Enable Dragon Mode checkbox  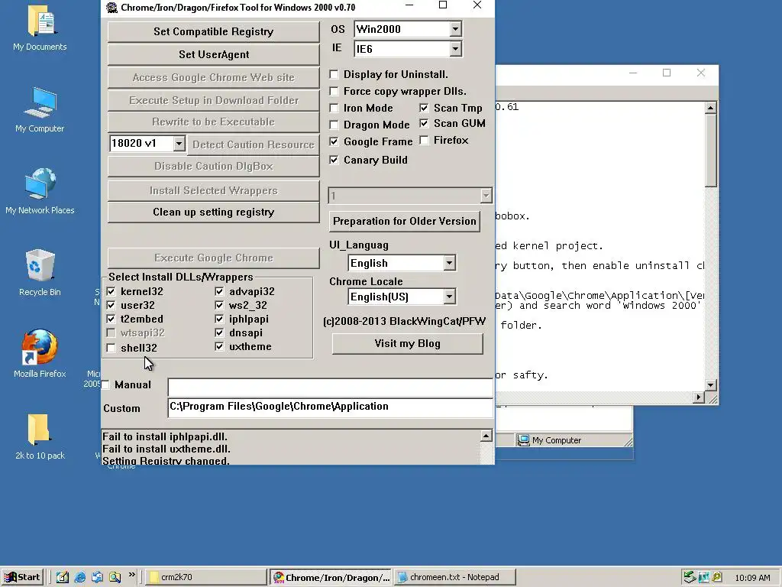coord(334,125)
